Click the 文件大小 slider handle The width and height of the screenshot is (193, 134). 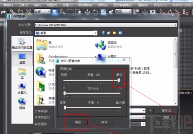pyautogui.click(x=64, y=93)
